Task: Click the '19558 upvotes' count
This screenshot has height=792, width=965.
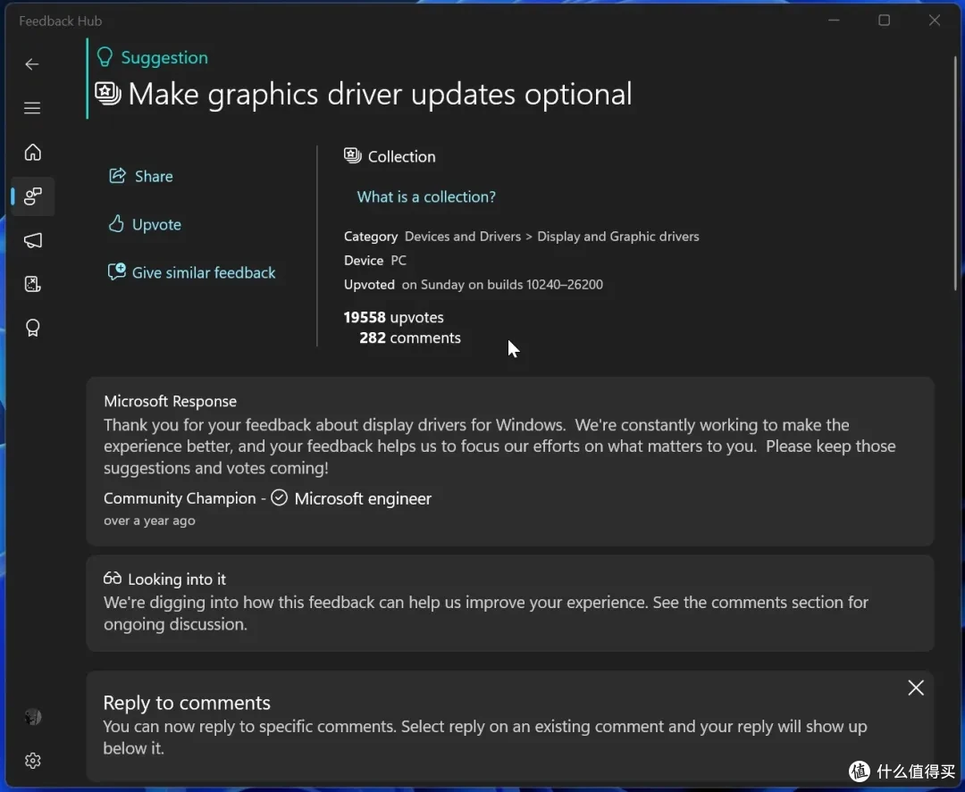Action: tap(393, 317)
